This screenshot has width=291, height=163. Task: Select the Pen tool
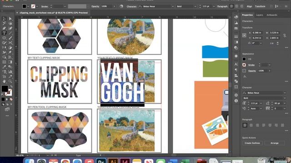[4, 28]
